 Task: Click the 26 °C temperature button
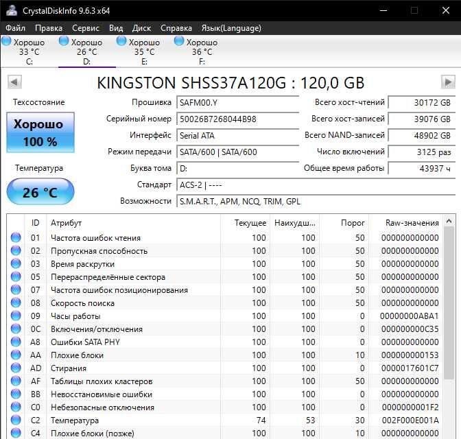[x=40, y=191]
